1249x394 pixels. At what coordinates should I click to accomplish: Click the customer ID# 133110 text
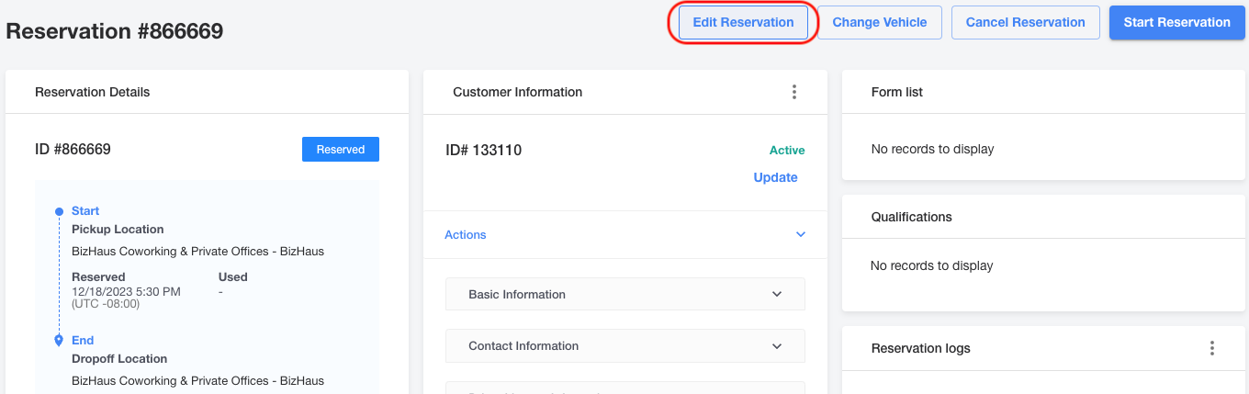point(483,150)
